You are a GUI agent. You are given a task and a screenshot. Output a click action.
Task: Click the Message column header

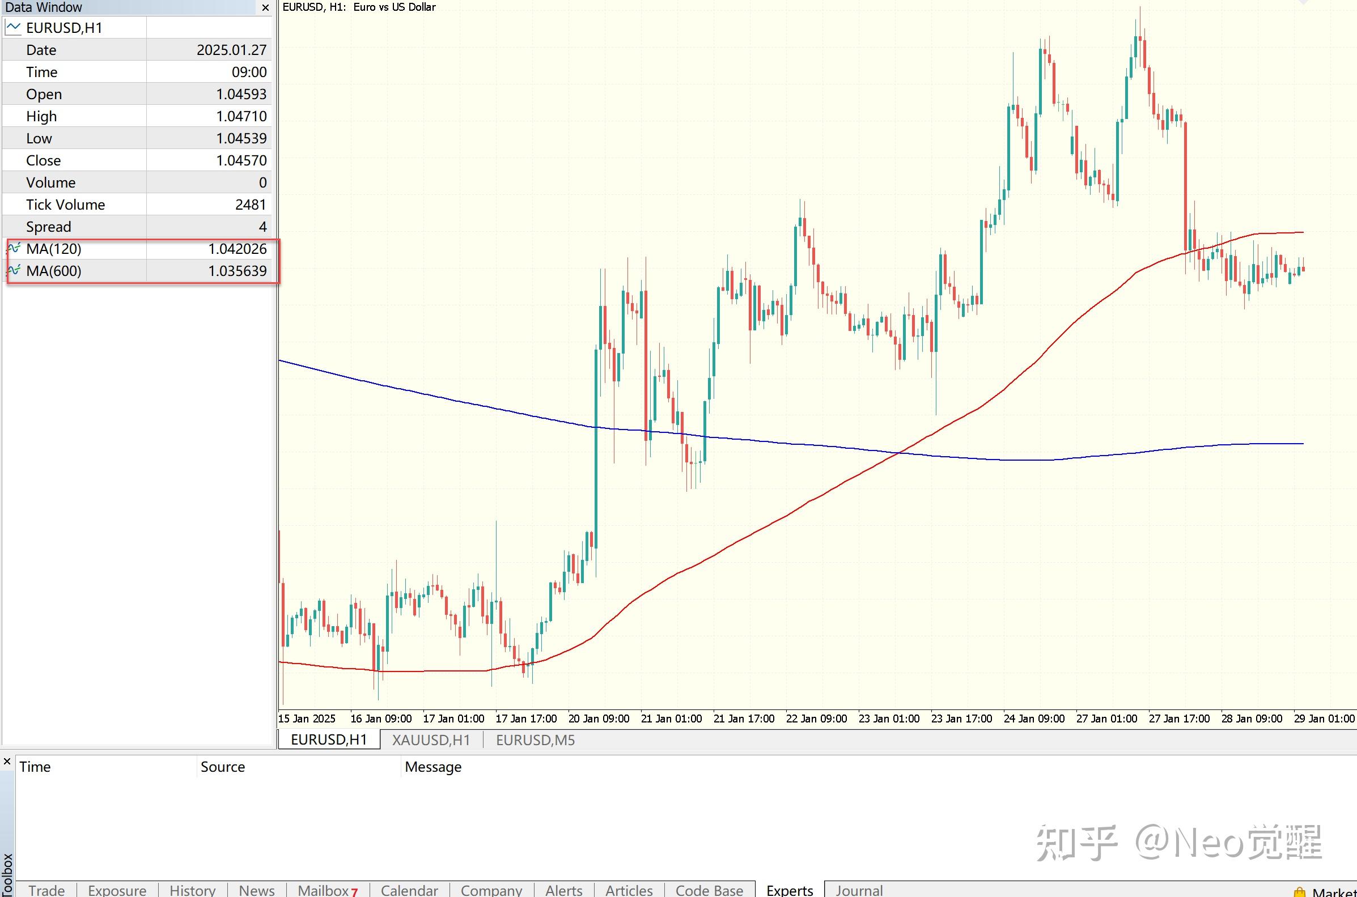(433, 767)
